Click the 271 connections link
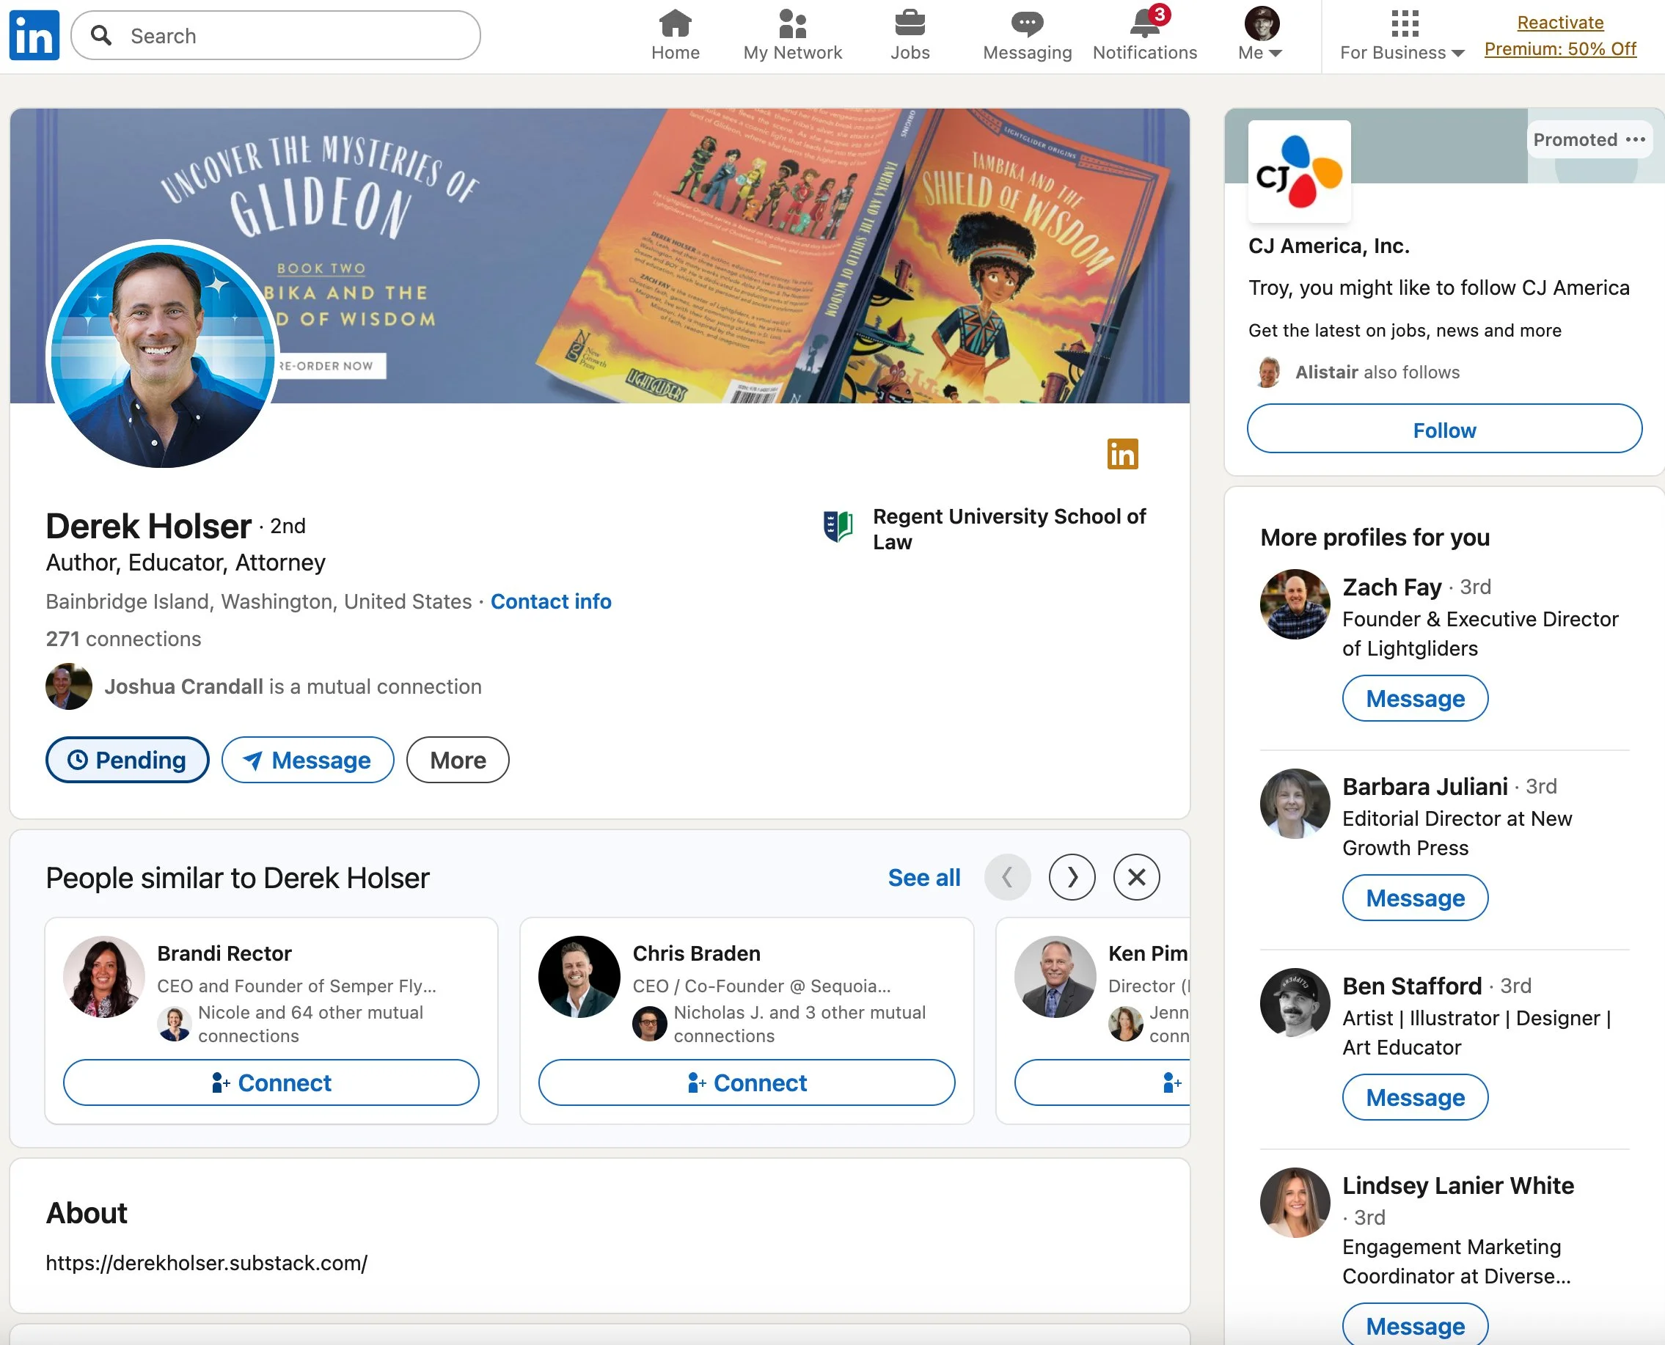This screenshot has height=1345, width=1665. click(123, 639)
